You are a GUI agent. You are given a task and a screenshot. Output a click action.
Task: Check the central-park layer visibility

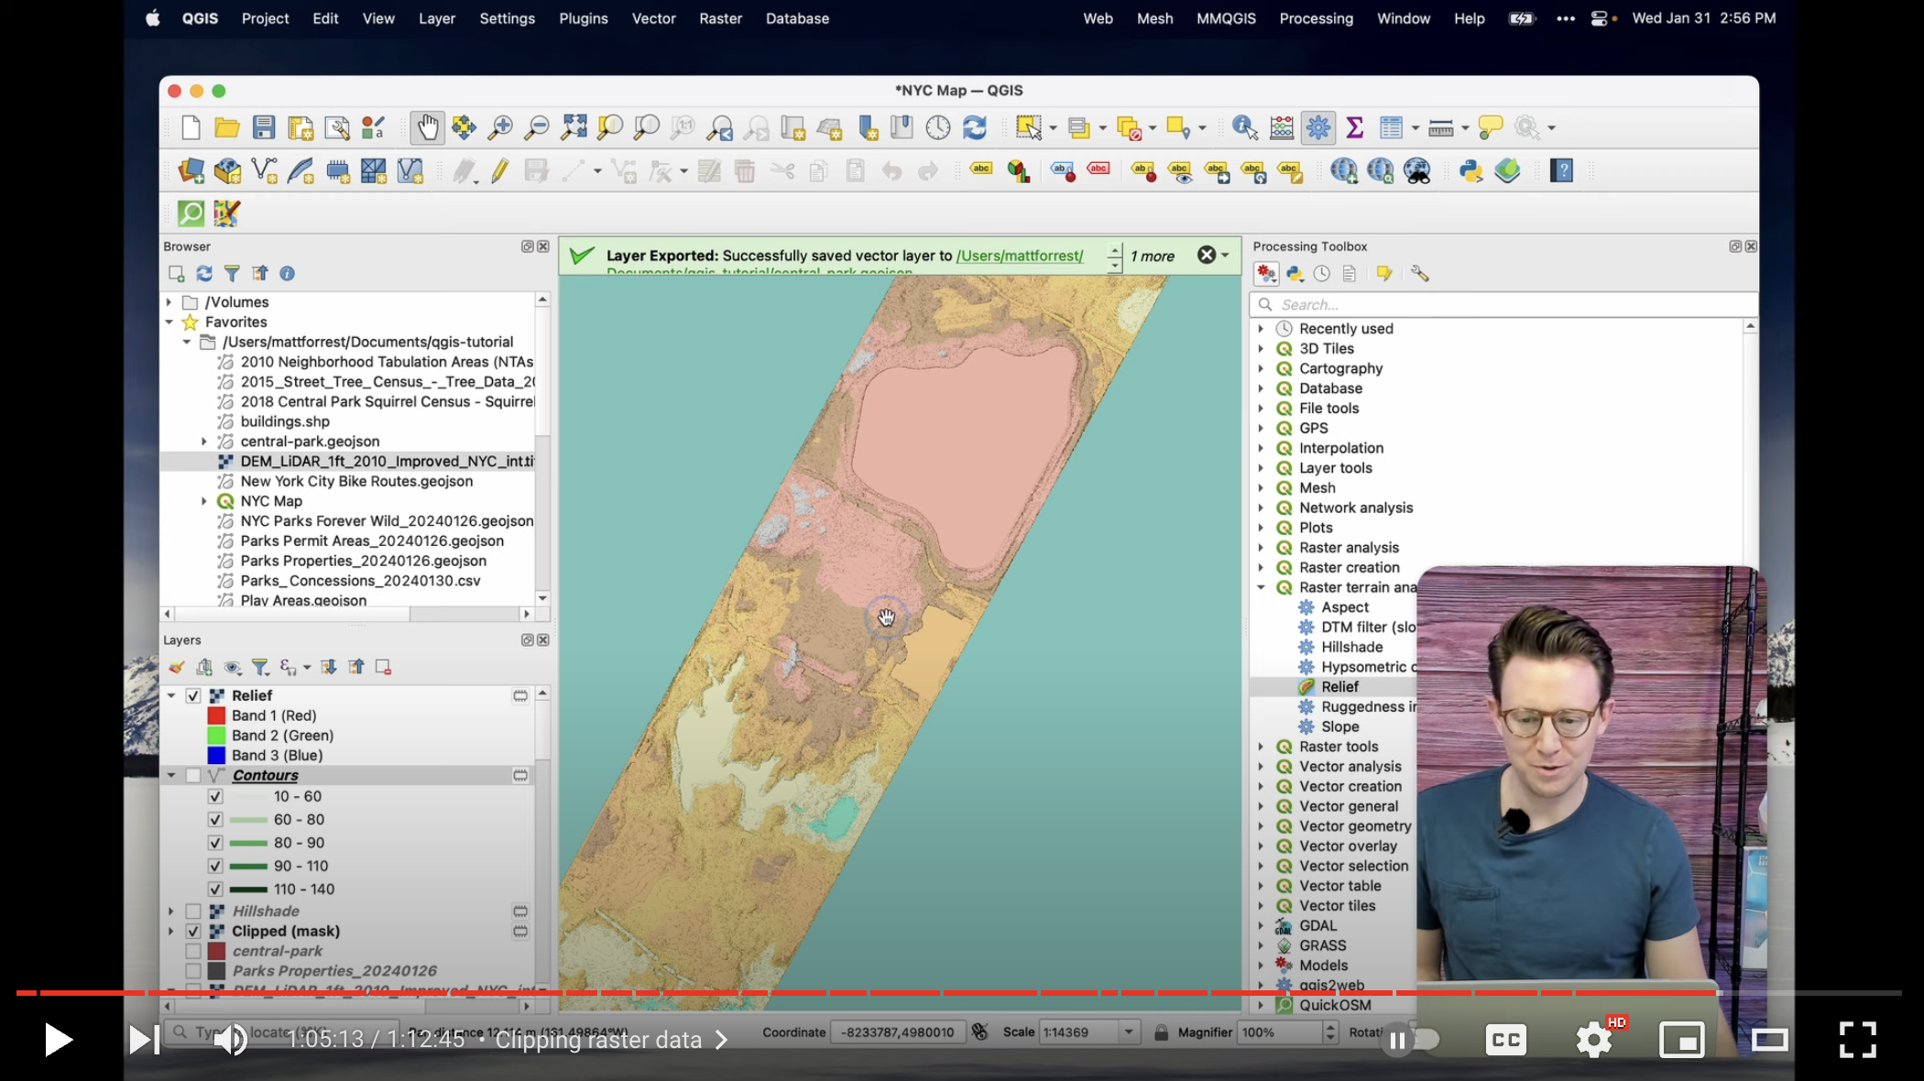pyautogui.click(x=193, y=951)
